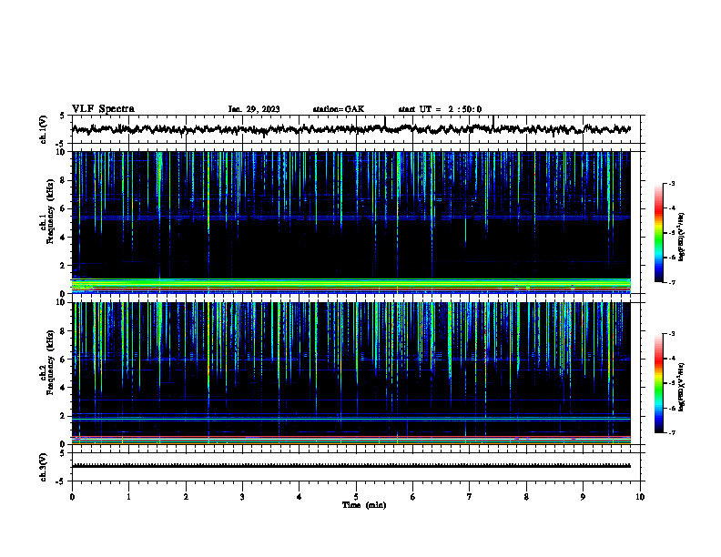The height and width of the screenshot is (557, 721).
Task: Click the ch.2 spectrogram color bar
Action: (x=658, y=383)
